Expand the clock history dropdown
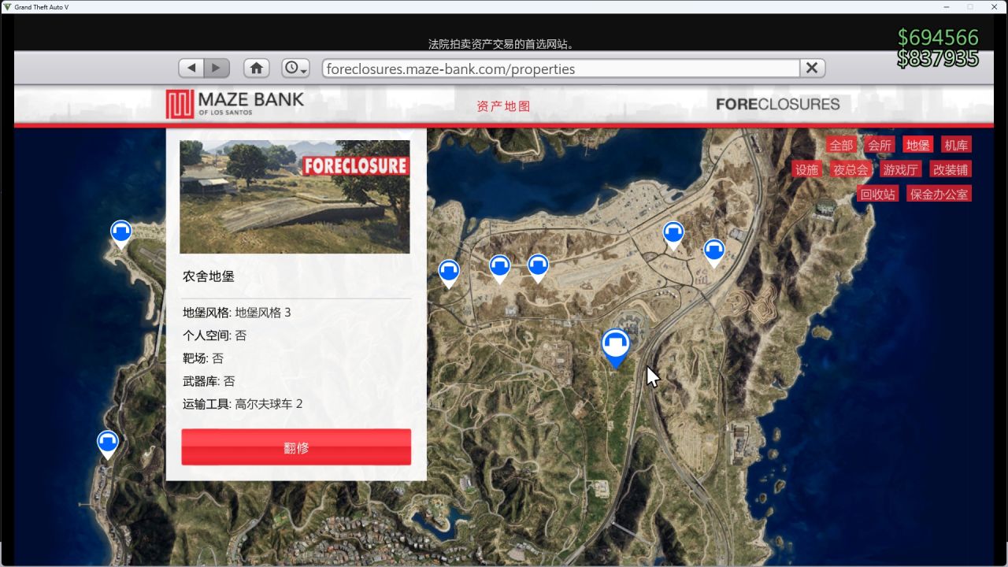1008x567 pixels. [x=295, y=69]
